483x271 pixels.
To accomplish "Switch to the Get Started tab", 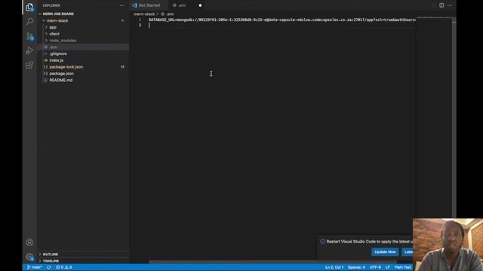I will click(149, 5).
